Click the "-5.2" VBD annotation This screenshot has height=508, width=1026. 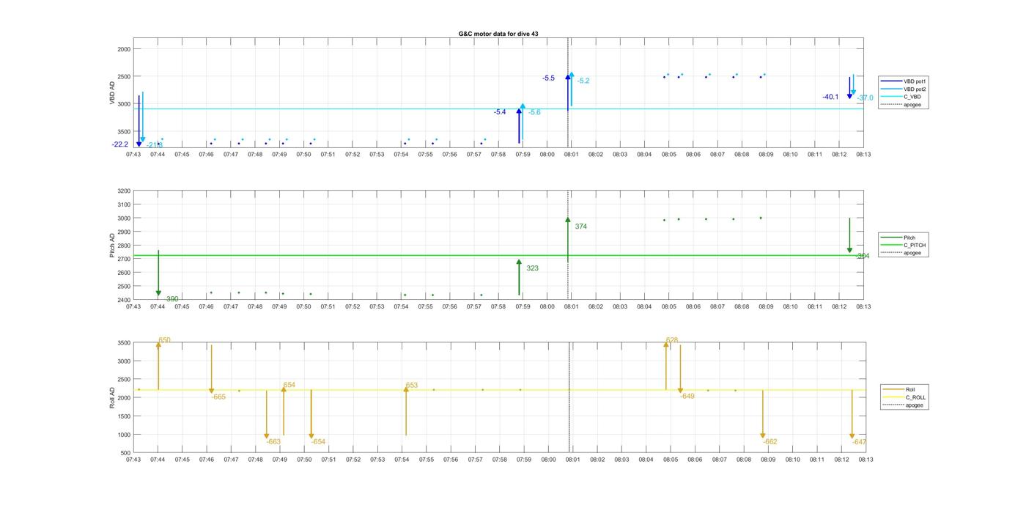click(583, 81)
